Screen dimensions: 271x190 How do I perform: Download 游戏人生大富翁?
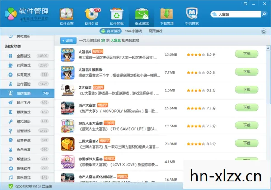(247, 125)
